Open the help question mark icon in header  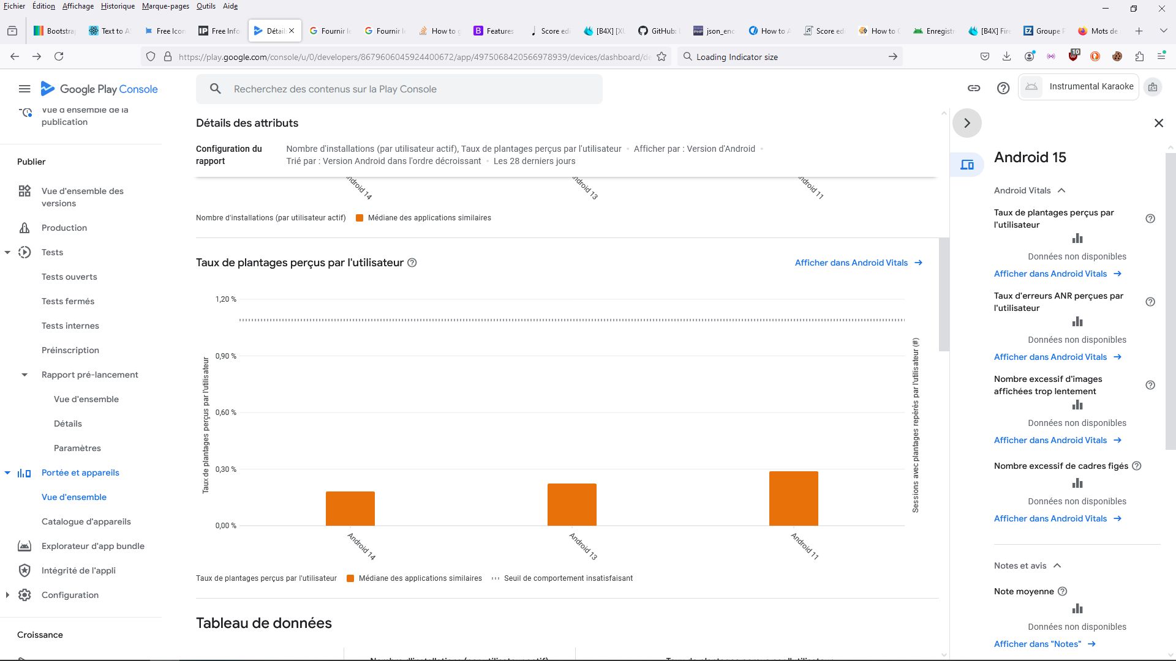pyautogui.click(x=1003, y=88)
